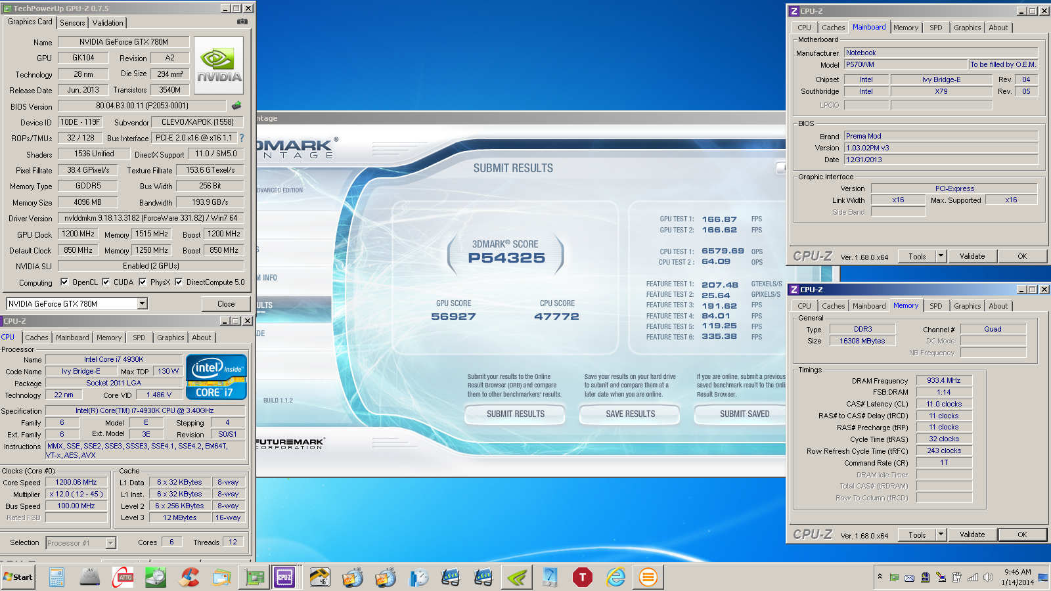This screenshot has height=591, width=1051.
Task: Click the DRAM Frequency 933.4 MHz value
Action: [x=944, y=380]
